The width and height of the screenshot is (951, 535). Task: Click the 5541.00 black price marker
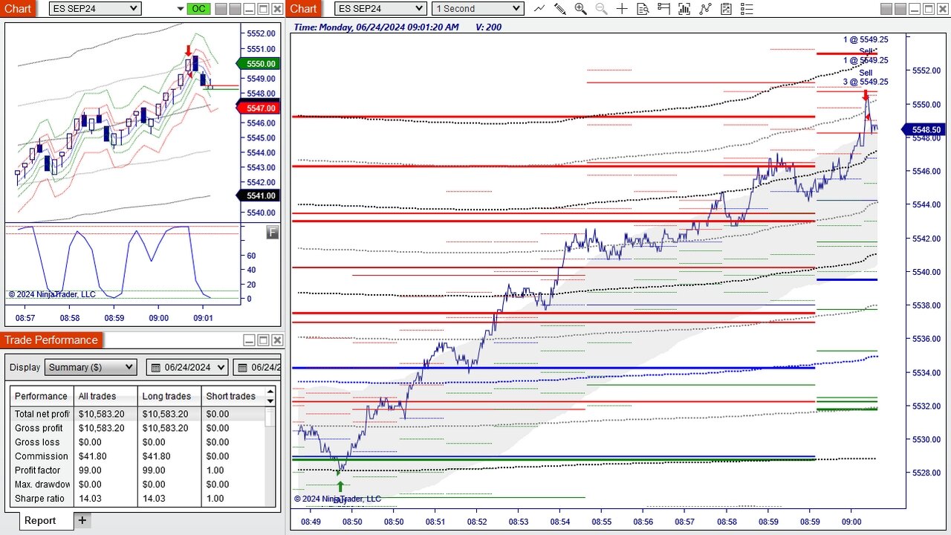259,196
